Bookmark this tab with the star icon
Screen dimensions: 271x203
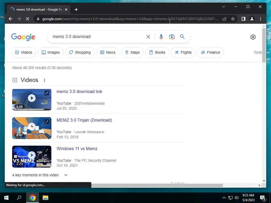click(x=233, y=19)
